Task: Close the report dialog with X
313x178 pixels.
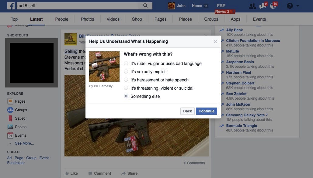Action: [215, 41]
